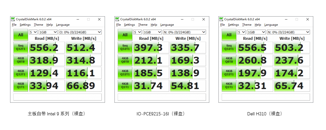Open the Language menu in the Intel 9 window
The image size is (326, 130).
(63, 25)
